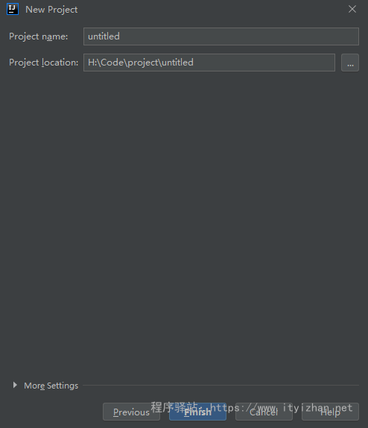Click the separator line beside More Settings

click(x=221, y=385)
